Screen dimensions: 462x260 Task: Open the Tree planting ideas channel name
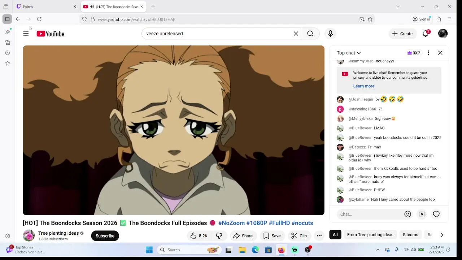click(x=58, y=233)
